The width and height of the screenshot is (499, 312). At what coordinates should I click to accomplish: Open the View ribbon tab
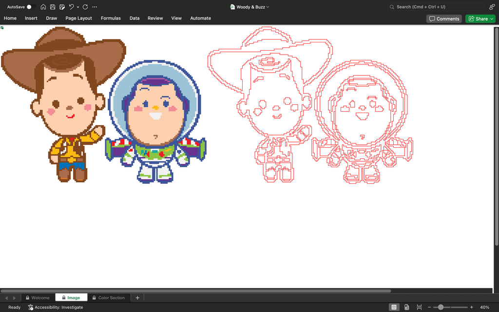(176, 18)
